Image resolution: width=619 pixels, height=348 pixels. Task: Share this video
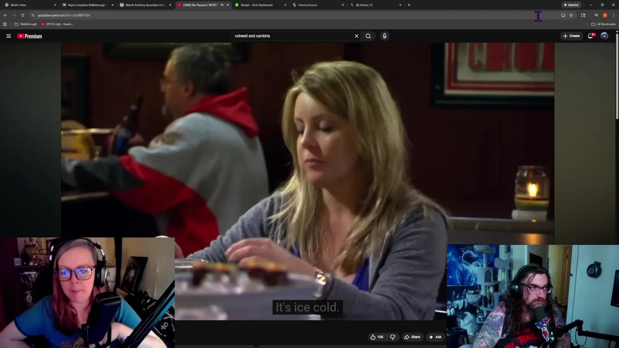pyautogui.click(x=412, y=337)
